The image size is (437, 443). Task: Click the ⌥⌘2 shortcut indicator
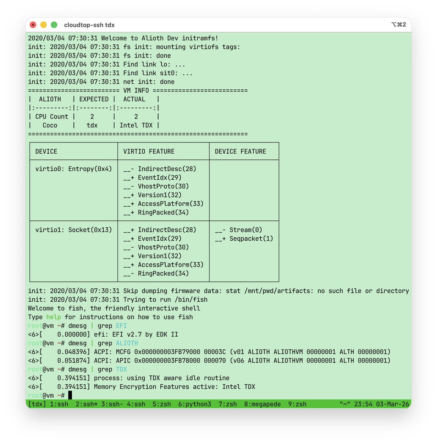pos(399,25)
